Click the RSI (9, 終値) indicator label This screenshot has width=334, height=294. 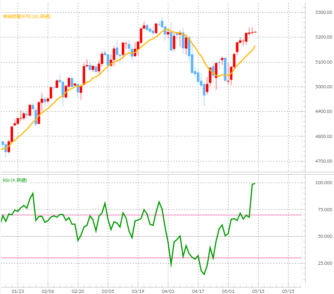15,180
